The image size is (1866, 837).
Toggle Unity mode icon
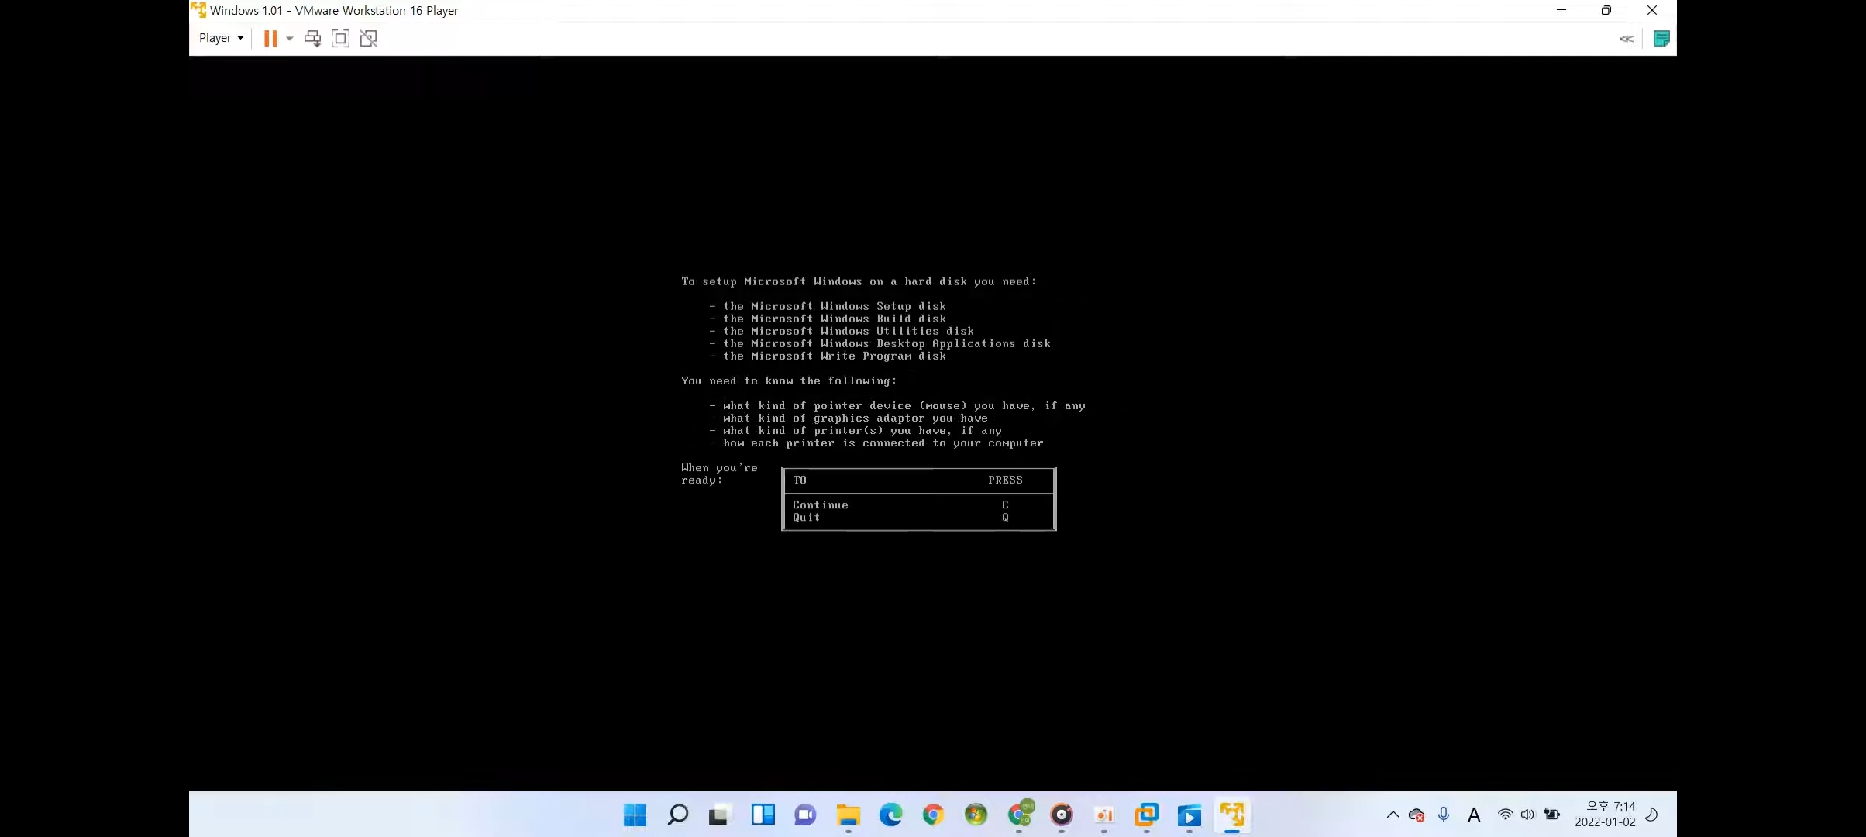point(368,38)
